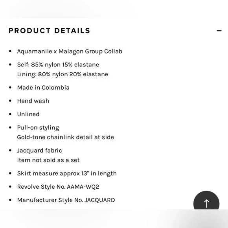Click Revolve Style No. AAMA-WQ2
Image resolution: width=228 pixels, height=228 pixels.
(x=58, y=187)
